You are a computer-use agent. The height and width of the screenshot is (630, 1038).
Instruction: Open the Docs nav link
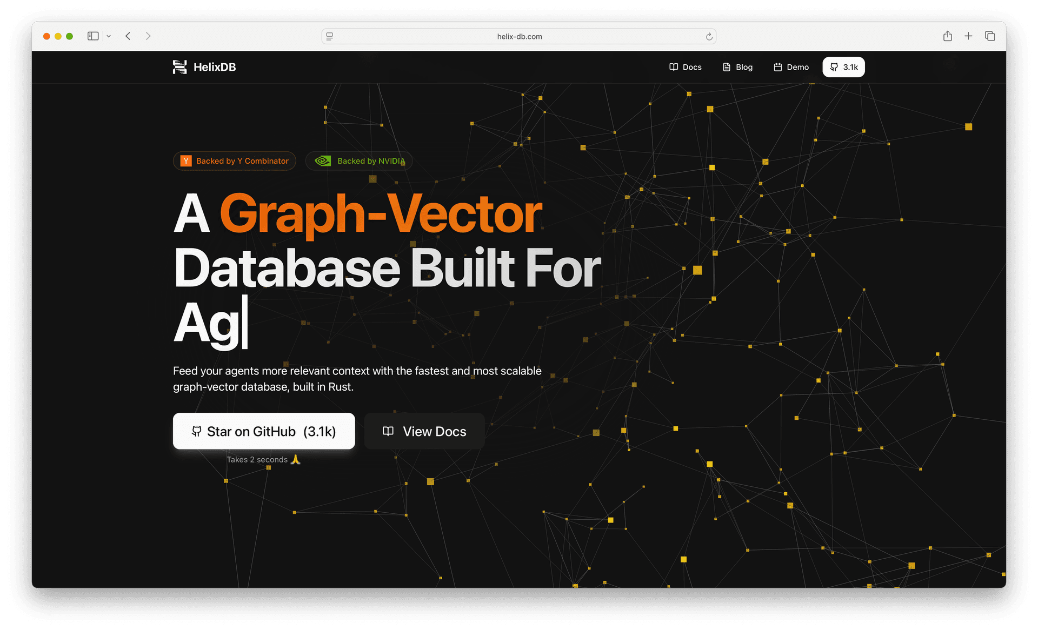pyautogui.click(x=685, y=67)
